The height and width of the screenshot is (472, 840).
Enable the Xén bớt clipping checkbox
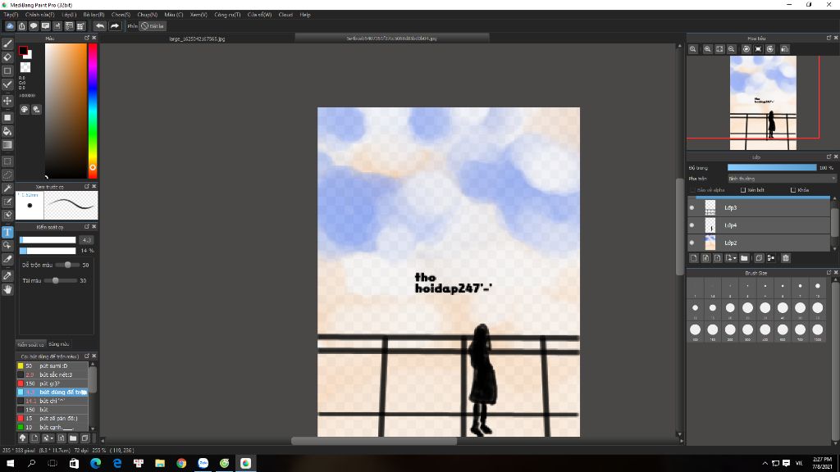coord(743,190)
